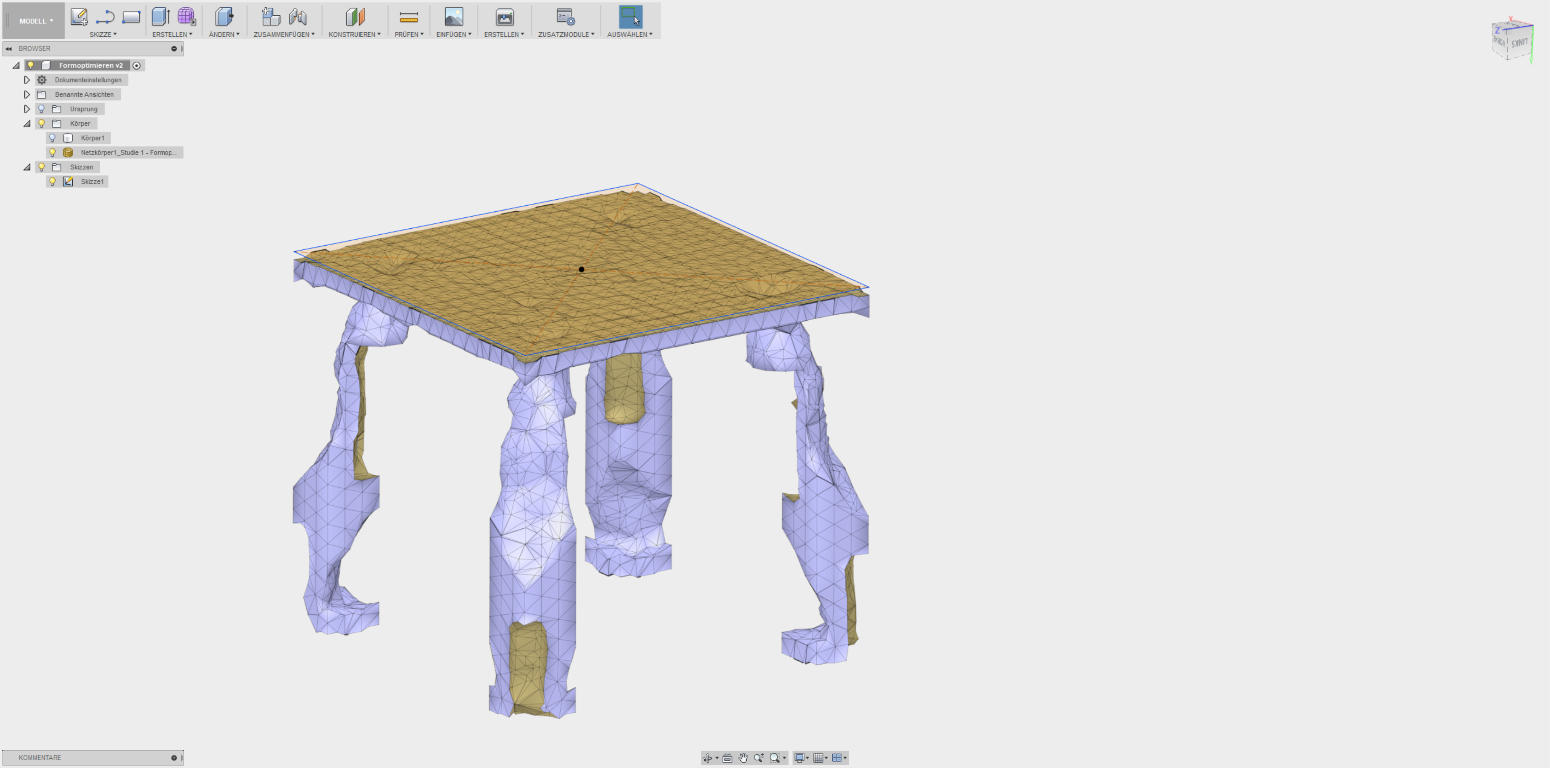Click the Dokumenteinstellungen gear icon
This screenshot has height=768, width=1550.
(42, 80)
